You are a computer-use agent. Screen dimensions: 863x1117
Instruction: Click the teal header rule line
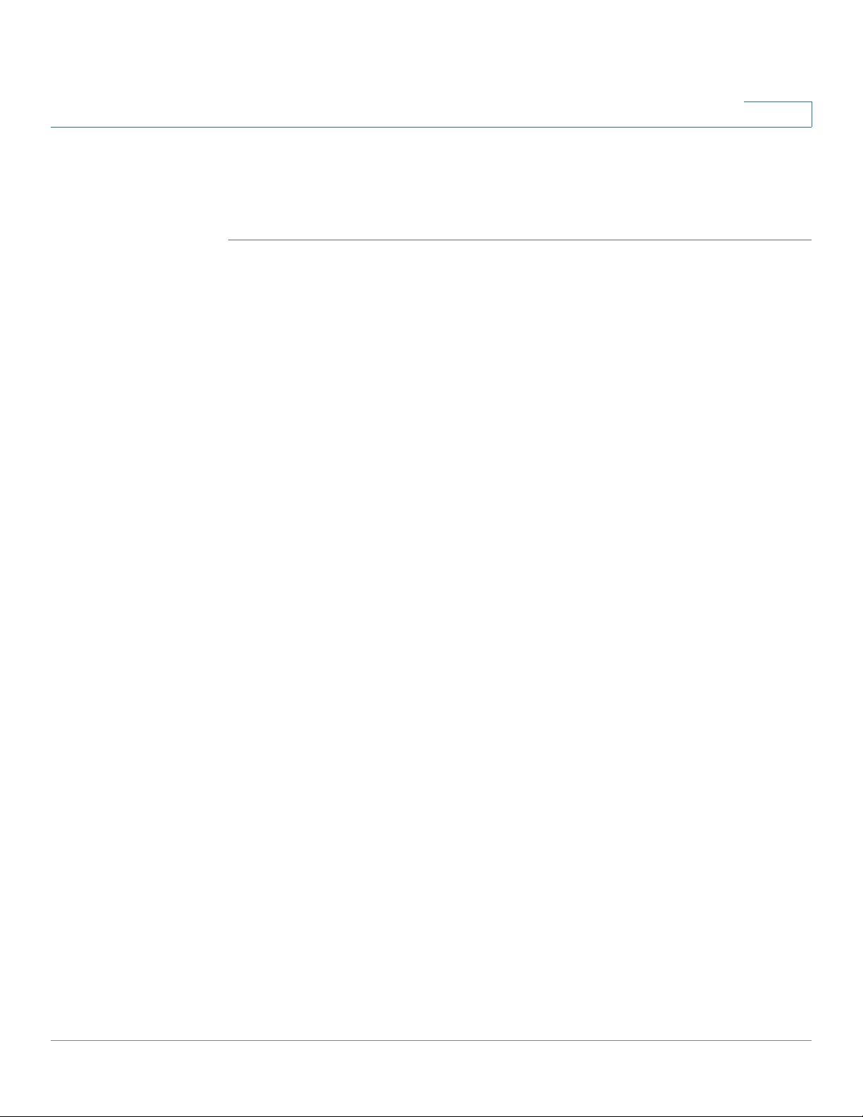click(431, 127)
